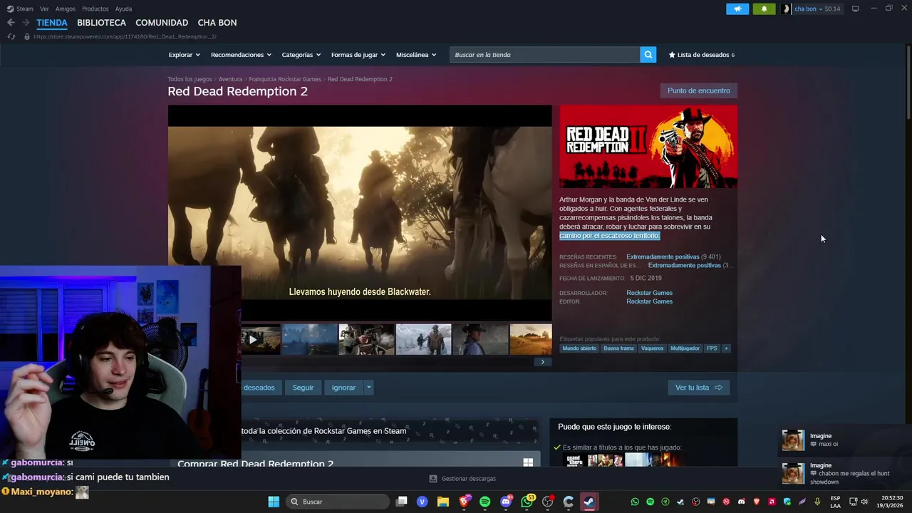Expand the Recomendaciones dropdown
Screen dimensions: 912x513
pyautogui.click(x=240, y=55)
